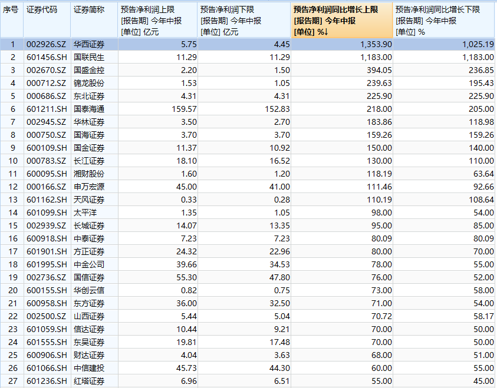Image resolution: width=497 pixels, height=388 pixels.
Task: Toggle sort on 预告净利润同比增长上限 header
Action: tap(342, 20)
